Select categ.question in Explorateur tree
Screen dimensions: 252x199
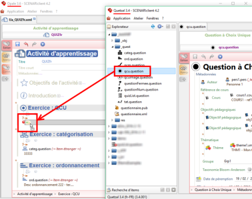pyautogui.click(x=135, y=53)
